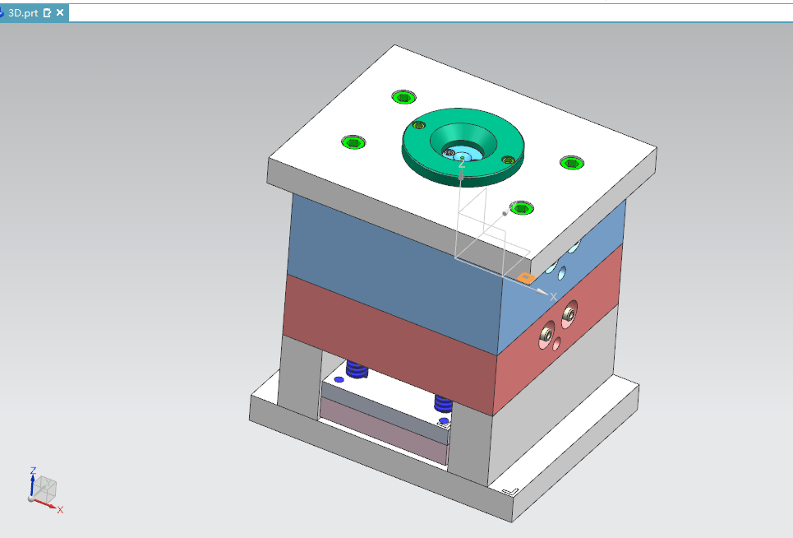Screen dimensions: 793x538
Task: Select the left gray spacer block
Action: 300,377
